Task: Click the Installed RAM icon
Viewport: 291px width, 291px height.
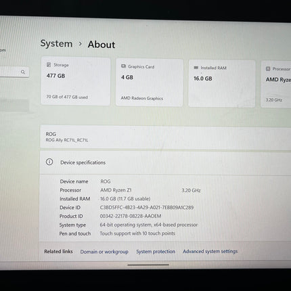Action: [196, 68]
